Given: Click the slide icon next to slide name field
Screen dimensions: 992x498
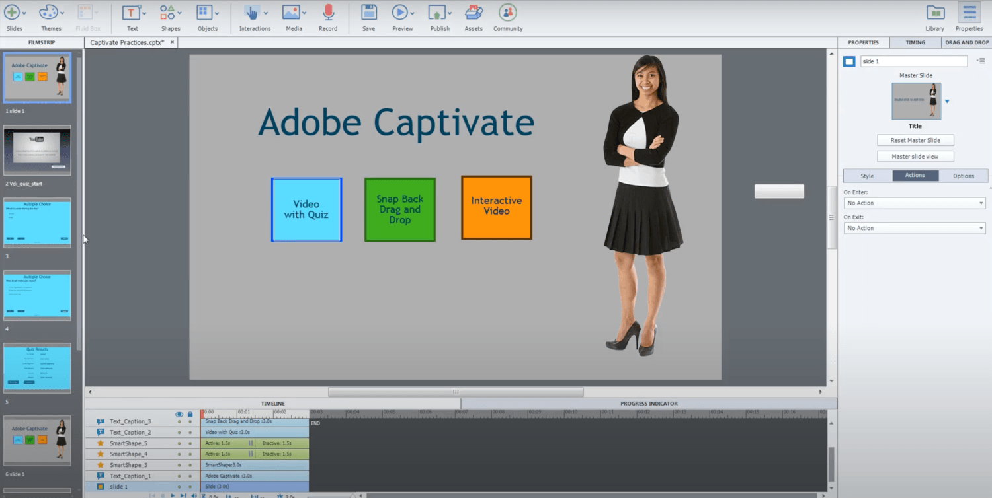Looking at the screenshot, I should [849, 61].
